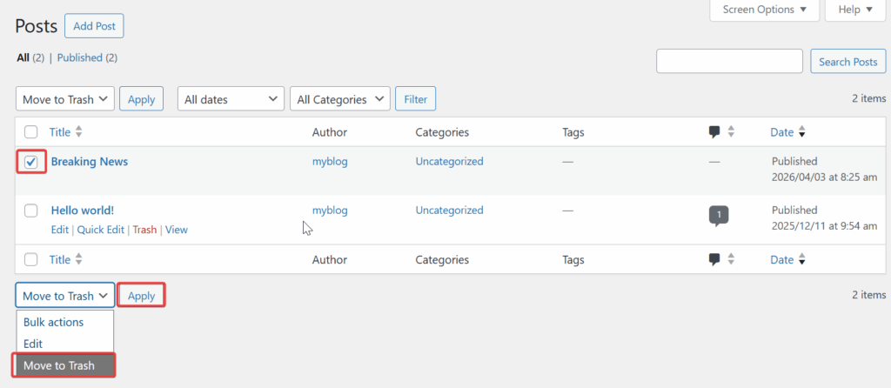Select Edit option in bulk actions list
891x388 pixels.
[x=33, y=344]
